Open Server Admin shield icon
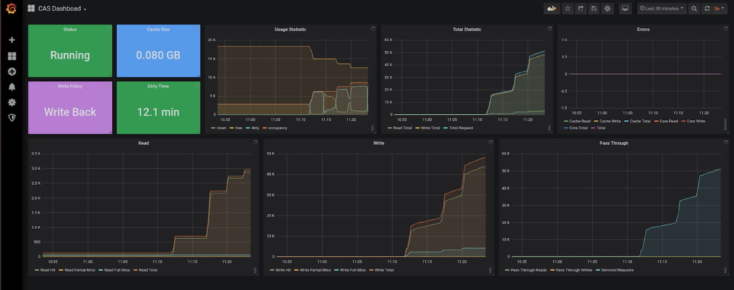734x290 pixels. (x=12, y=117)
